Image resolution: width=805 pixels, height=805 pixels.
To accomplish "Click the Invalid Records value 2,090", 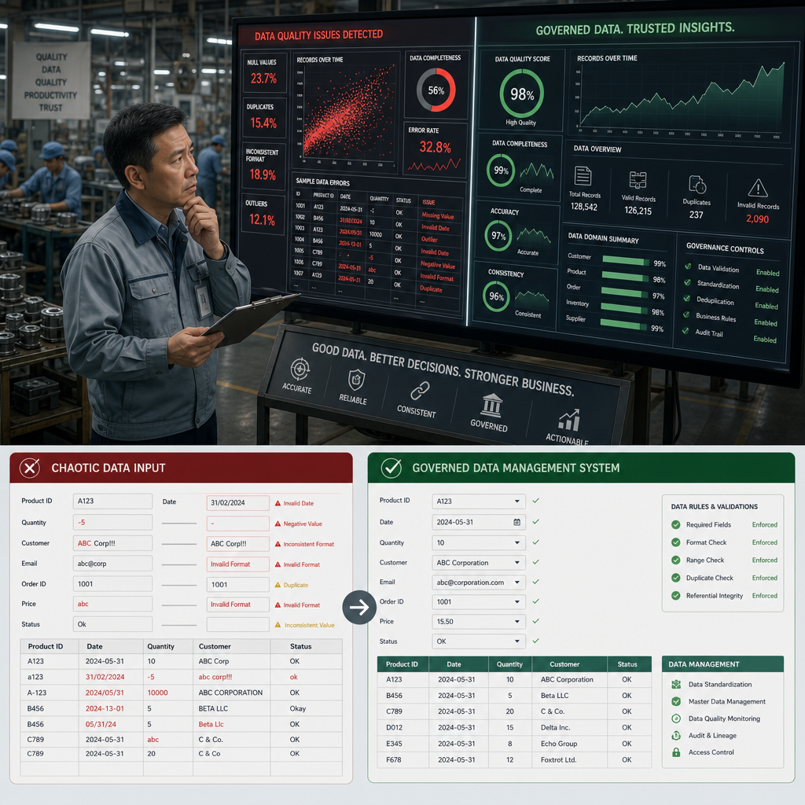I will pos(757,219).
